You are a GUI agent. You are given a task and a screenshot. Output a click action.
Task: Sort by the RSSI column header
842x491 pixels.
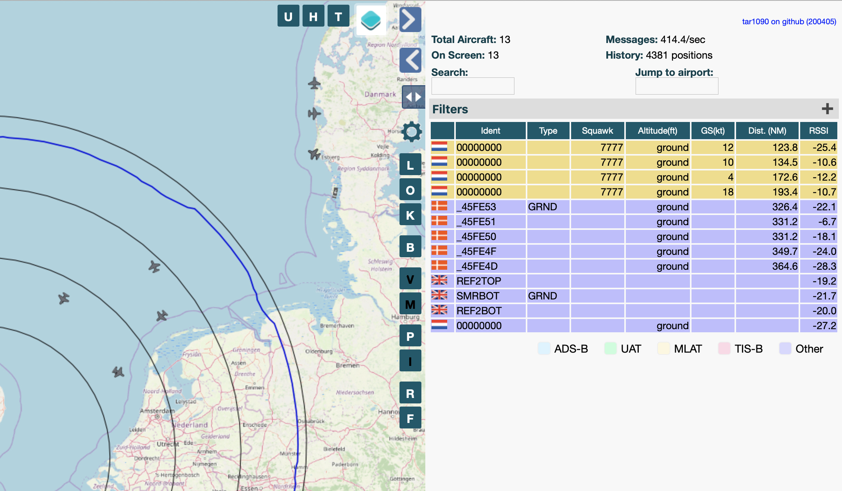(x=818, y=131)
